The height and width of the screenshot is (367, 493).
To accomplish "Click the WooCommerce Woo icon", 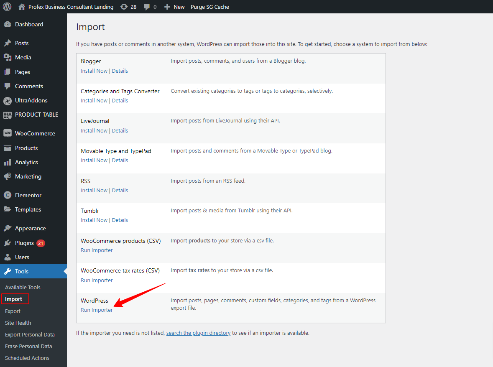I will click(8, 133).
